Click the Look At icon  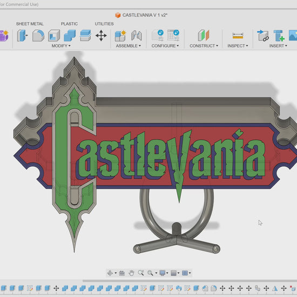point(122,273)
